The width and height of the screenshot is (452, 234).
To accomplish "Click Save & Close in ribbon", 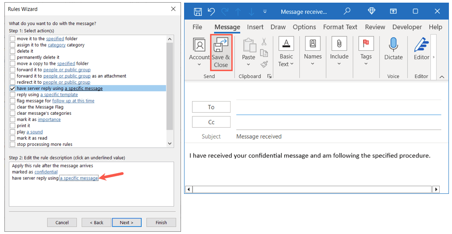I will (221, 52).
